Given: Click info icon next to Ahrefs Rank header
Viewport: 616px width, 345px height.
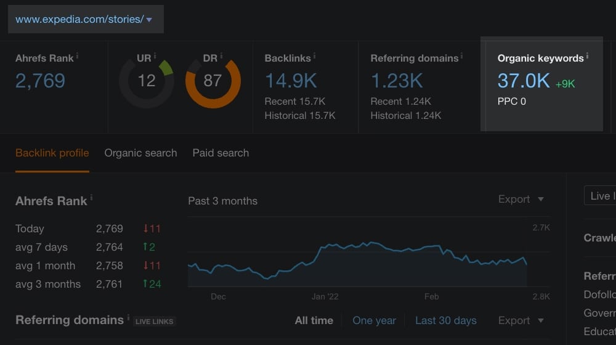Looking at the screenshot, I should point(77,56).
